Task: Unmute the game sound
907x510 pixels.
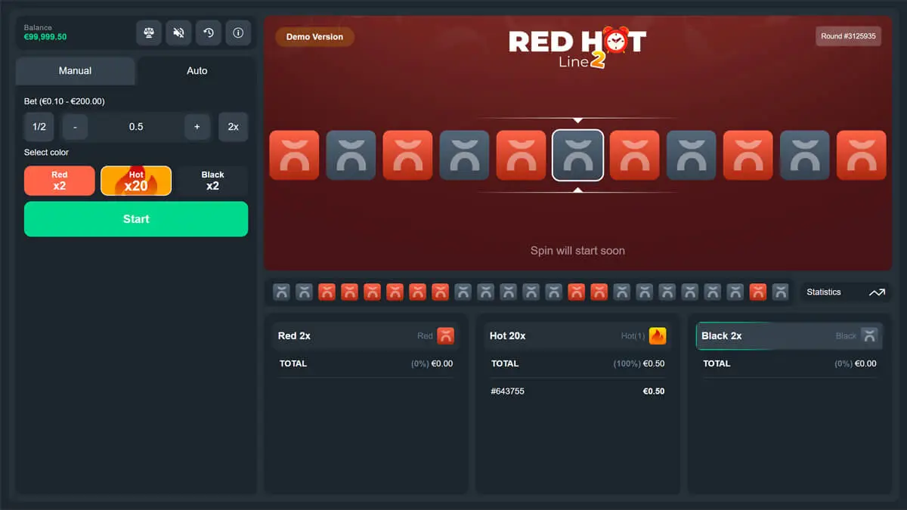Action: tap(178, 32)
